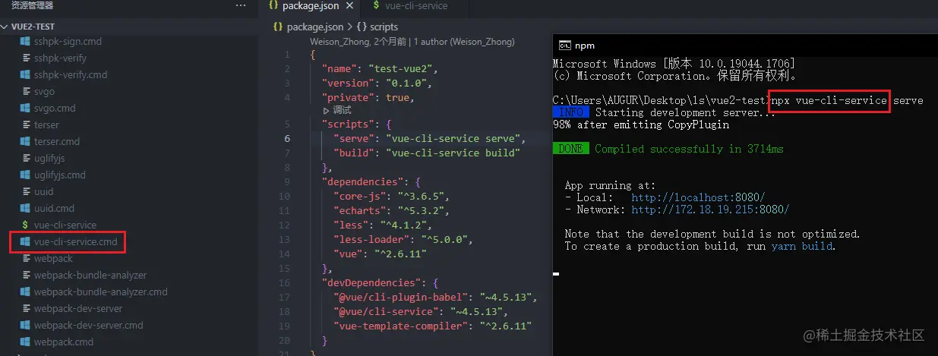Open explorer more actions ellipsis menu
This screenshot has width=938, height=356.
[241, 5]
